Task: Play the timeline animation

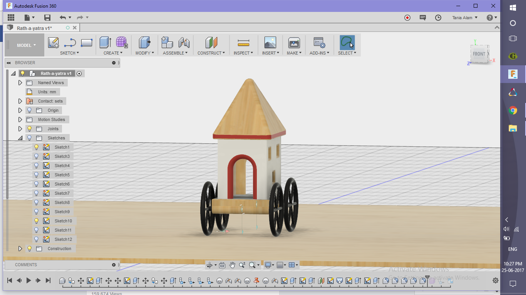Action: 28,281
